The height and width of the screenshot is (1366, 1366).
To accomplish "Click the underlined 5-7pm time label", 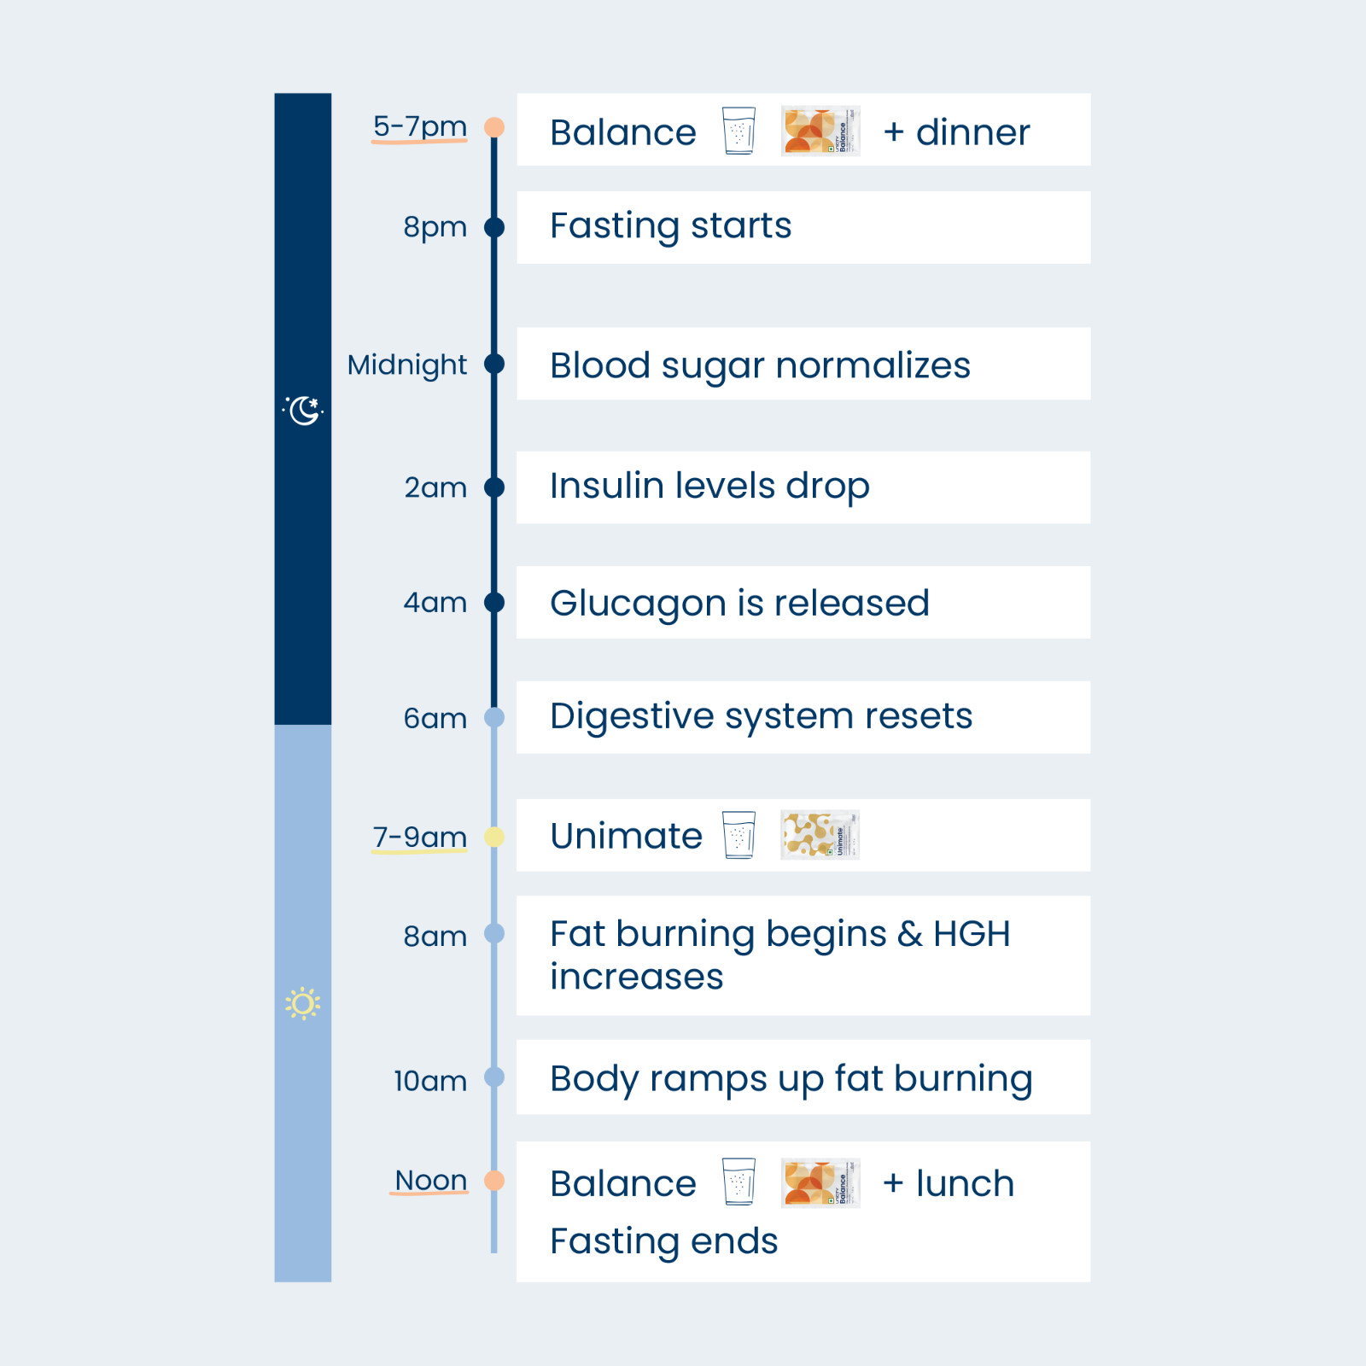I will (x=419, y=127).
